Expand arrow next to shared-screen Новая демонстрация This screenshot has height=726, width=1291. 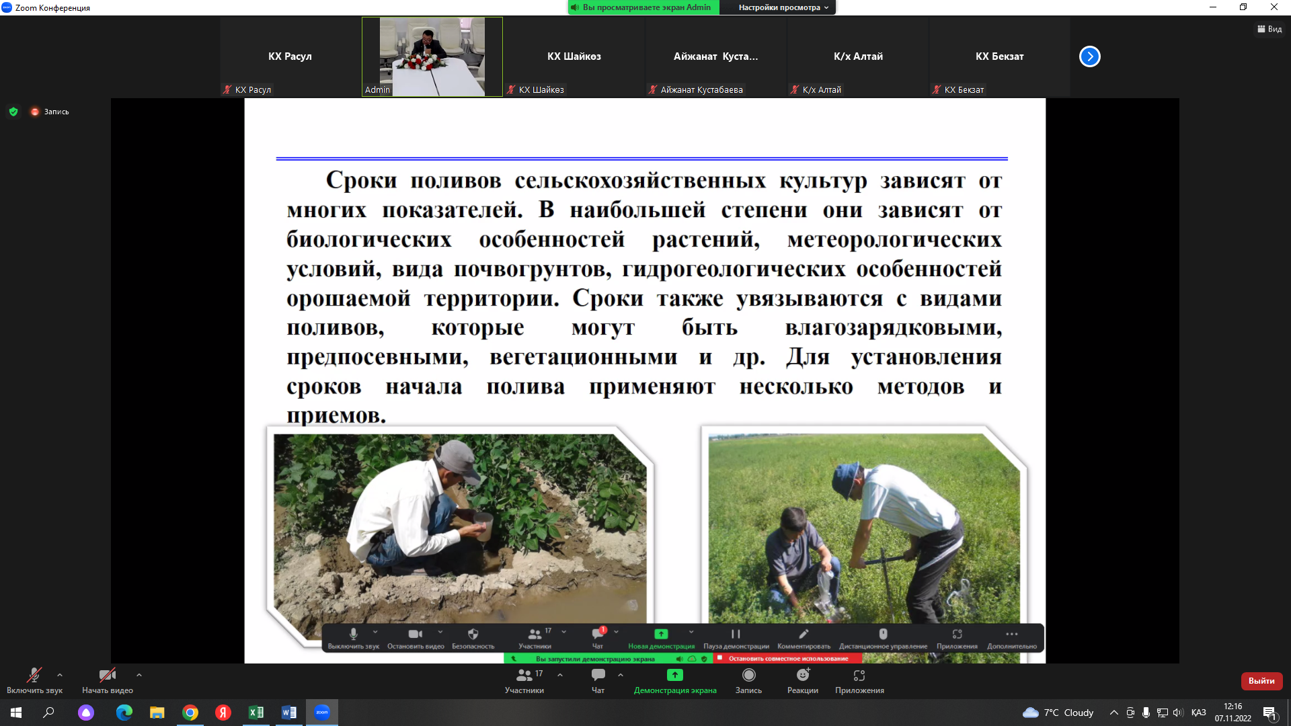tap(691, 632)
